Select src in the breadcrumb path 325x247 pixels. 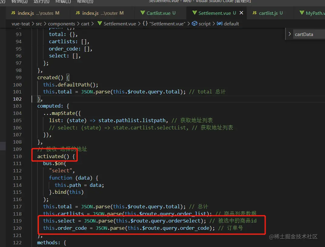click(x=39, y=24)
